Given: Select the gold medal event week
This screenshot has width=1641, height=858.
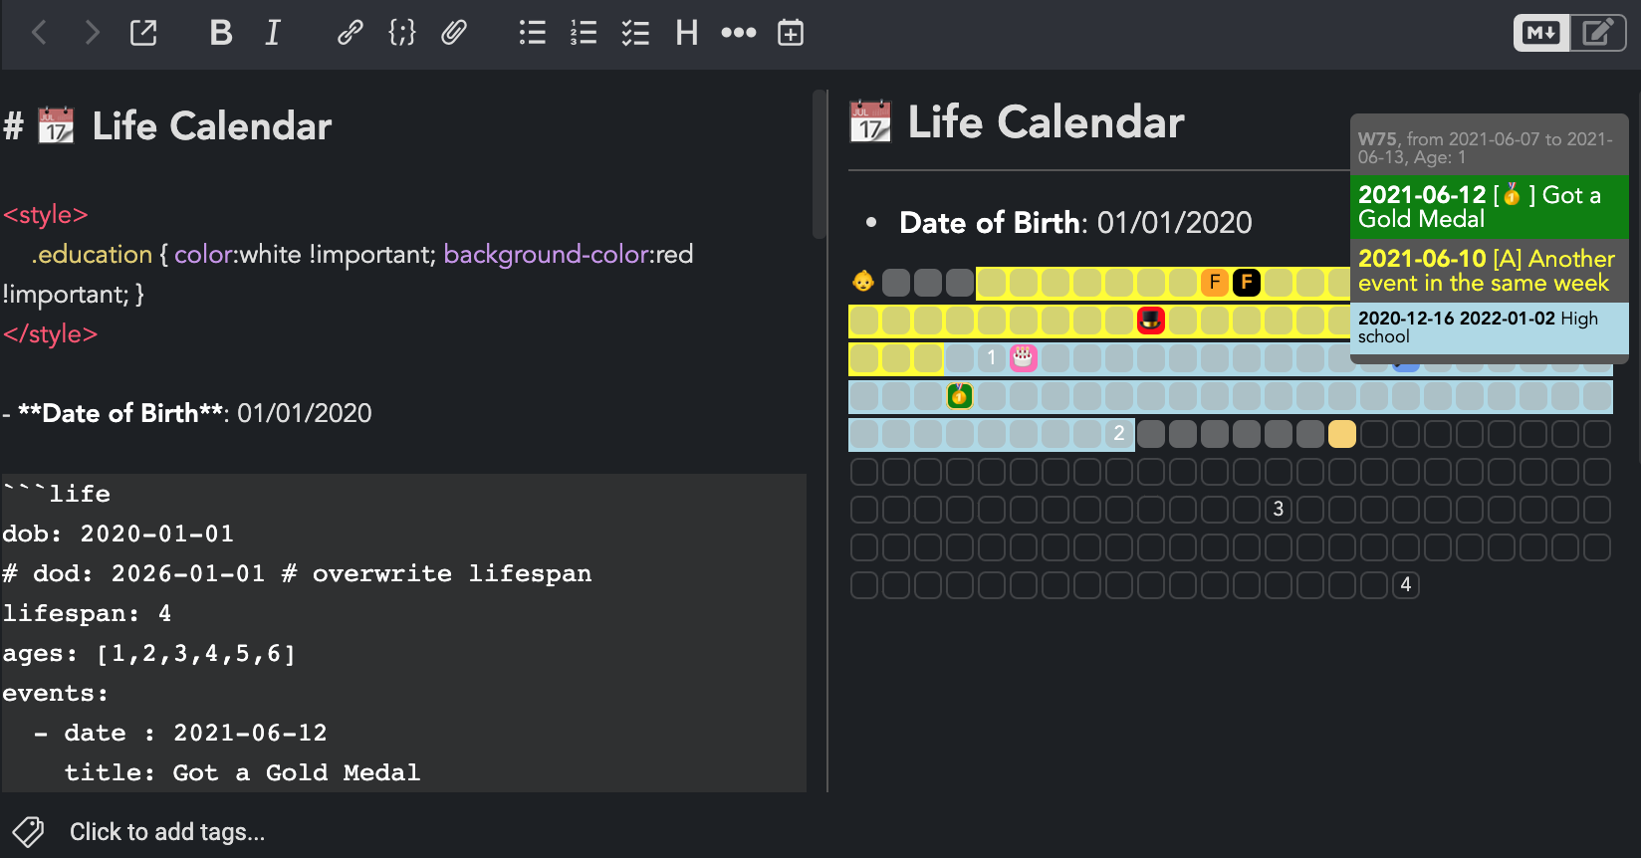Looking at the screenshot, I should pyautogui.click(x=960, y=396).
